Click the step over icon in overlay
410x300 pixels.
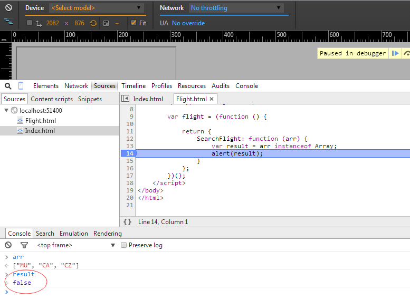point(407,53)
